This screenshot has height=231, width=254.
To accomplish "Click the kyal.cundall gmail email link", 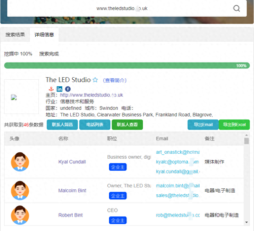I will click(178, 171).
